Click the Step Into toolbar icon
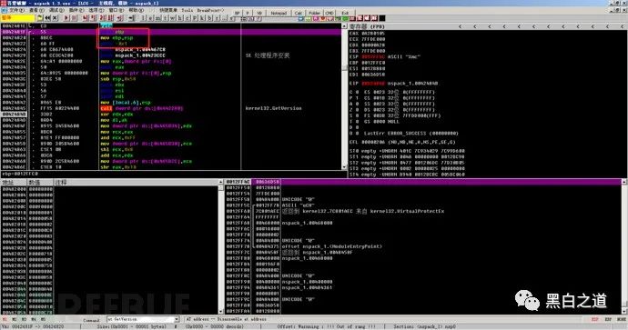628x330 pixels. (x=85, y=18)
